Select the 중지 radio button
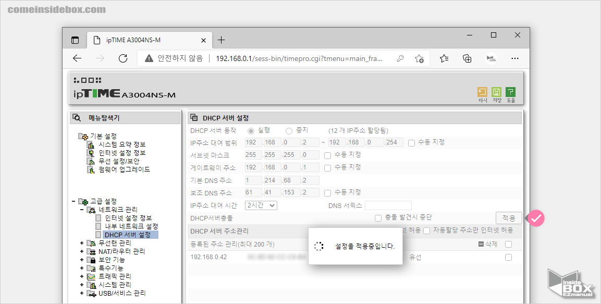This screenshot has width=601, height=304. 289,131
